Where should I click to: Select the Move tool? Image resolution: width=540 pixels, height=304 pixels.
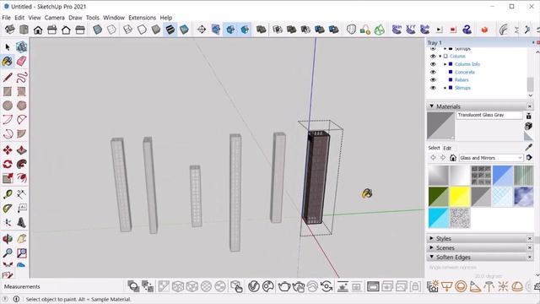pyautogui.click(x=8, y=150)
